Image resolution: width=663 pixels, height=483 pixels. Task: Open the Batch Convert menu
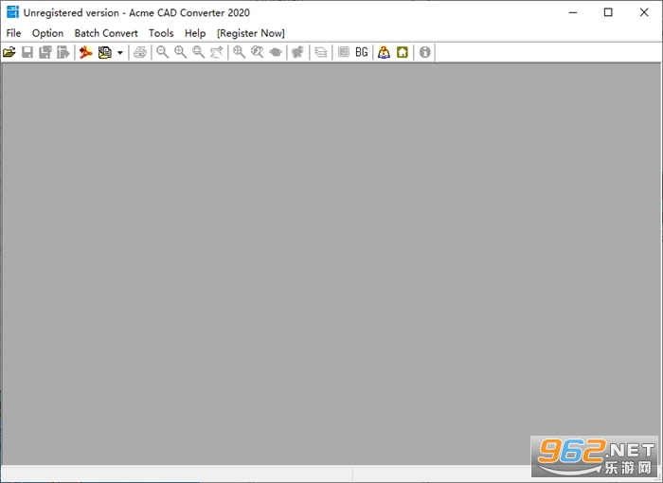click(x=106, y=33)
